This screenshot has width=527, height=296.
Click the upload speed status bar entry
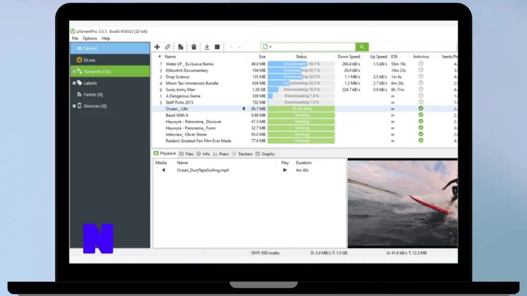[x=407, y=253]
